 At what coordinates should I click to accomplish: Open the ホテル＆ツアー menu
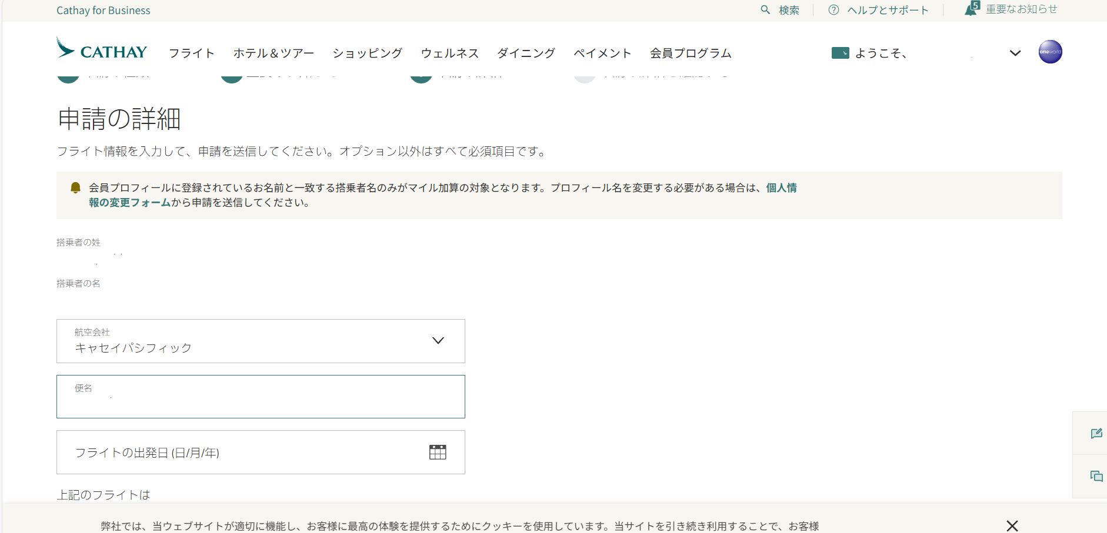[x=274, y=53]
